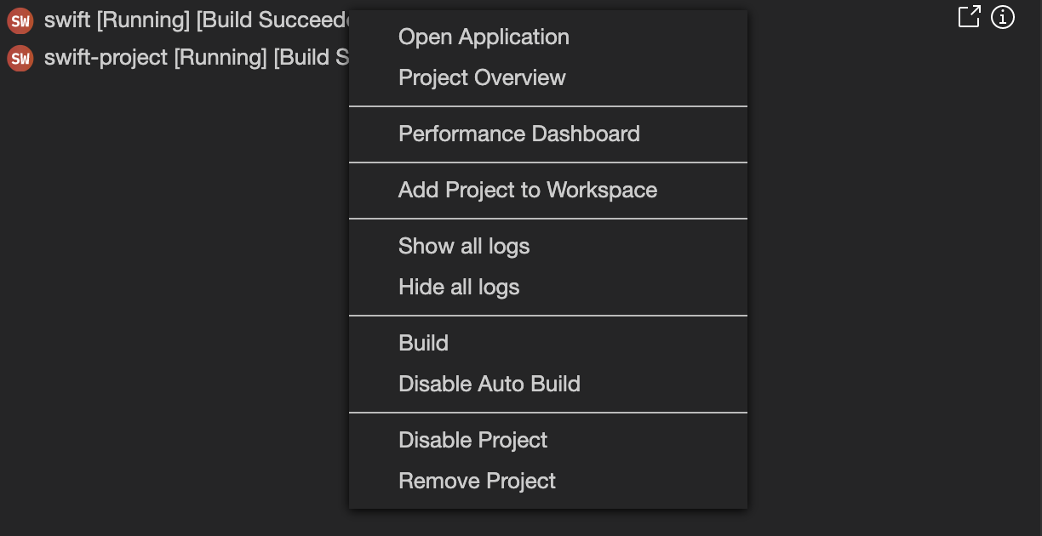Disable the selected project

pyautogui.click(x=473, y=440)
